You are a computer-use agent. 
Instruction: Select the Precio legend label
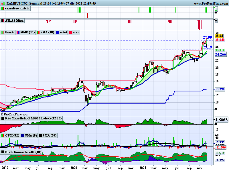pos(10,32)
